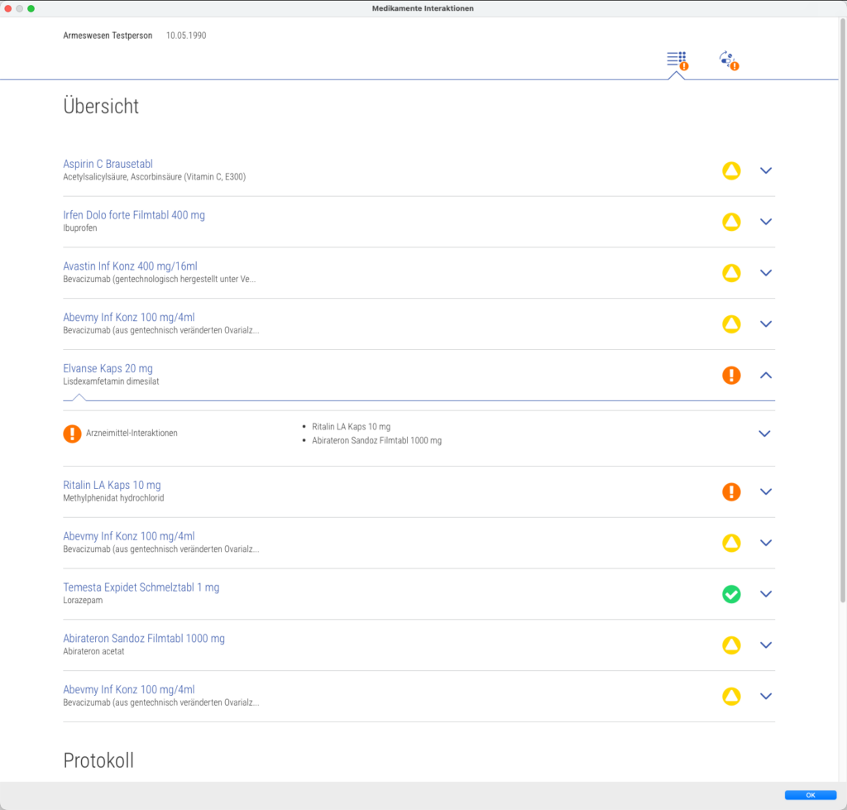The height and width of the screenshot is (810, 847).
Task: Click orange alert icon for Elvanse Kaps 20 mg
Action: coord(731,375)
